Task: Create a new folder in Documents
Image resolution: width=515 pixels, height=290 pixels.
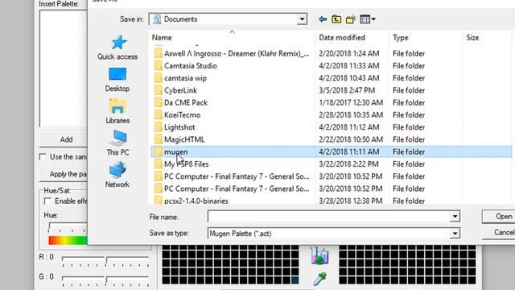Action: click(351, 19)
